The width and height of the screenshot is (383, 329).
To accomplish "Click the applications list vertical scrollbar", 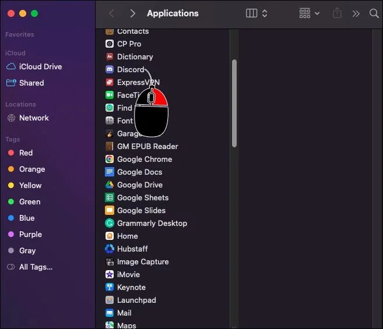I will (x=234, y=102).
